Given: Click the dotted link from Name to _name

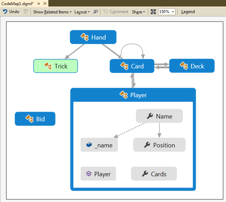Looking at the screenshot, I should 130,130.
